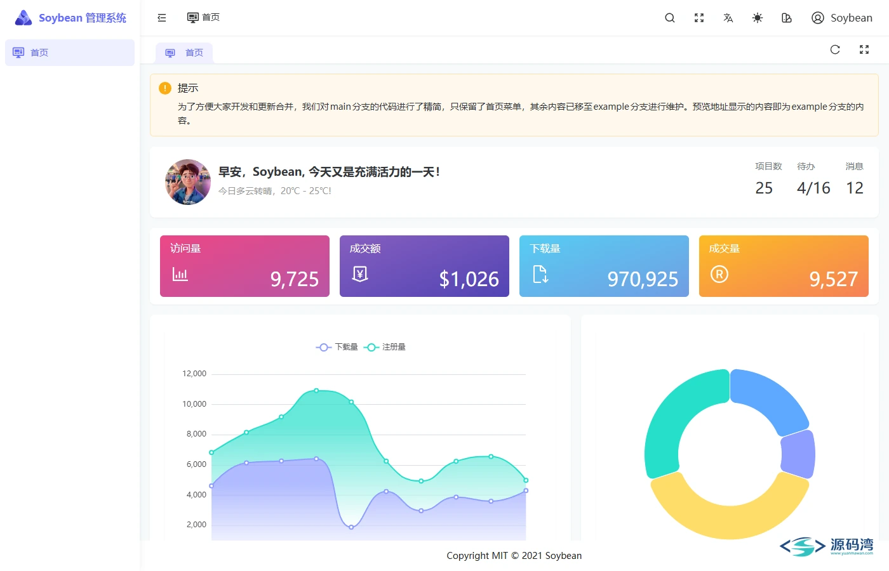This screenshot has height=571, width=889.
Task: Click the 待办 value 4/16
Action: pyautogui.click(x=813, y=188)
